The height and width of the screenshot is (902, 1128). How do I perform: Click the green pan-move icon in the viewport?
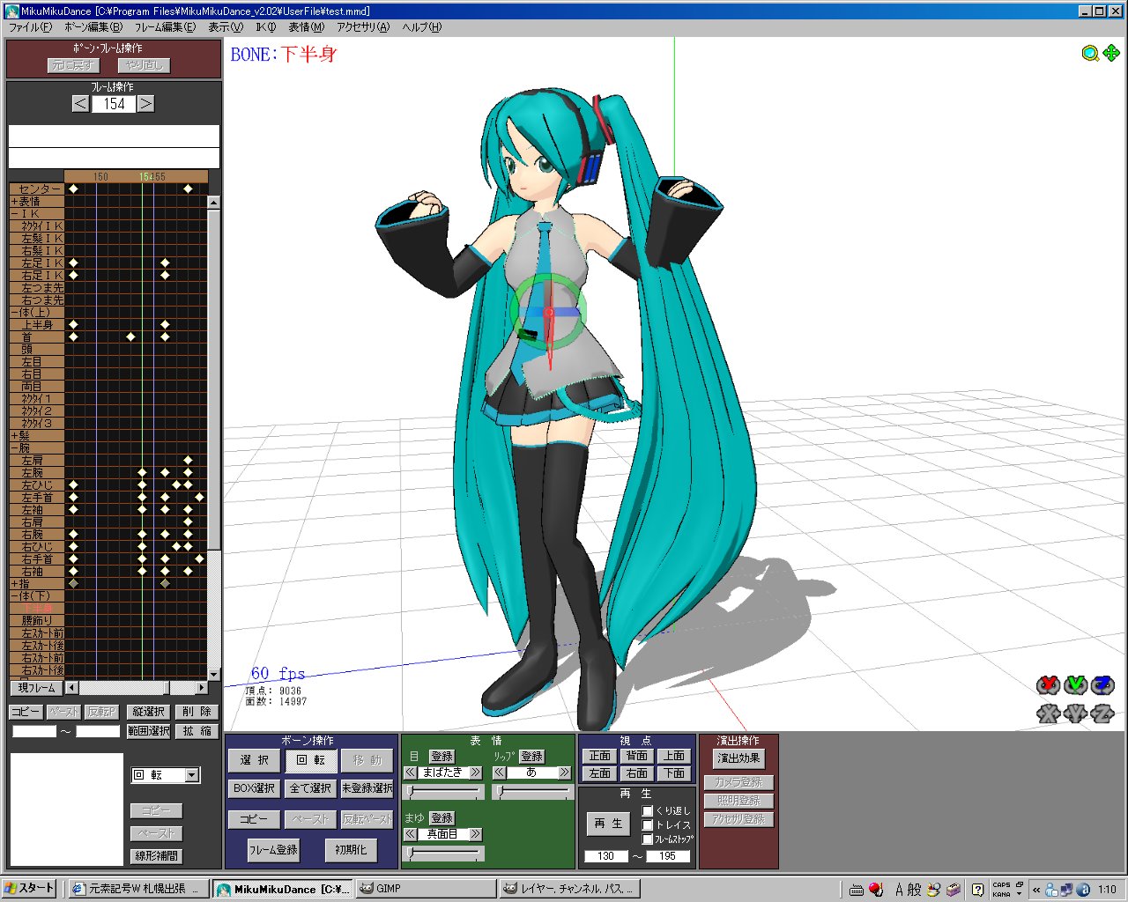pyautogui.click(x=1111, y=54)
